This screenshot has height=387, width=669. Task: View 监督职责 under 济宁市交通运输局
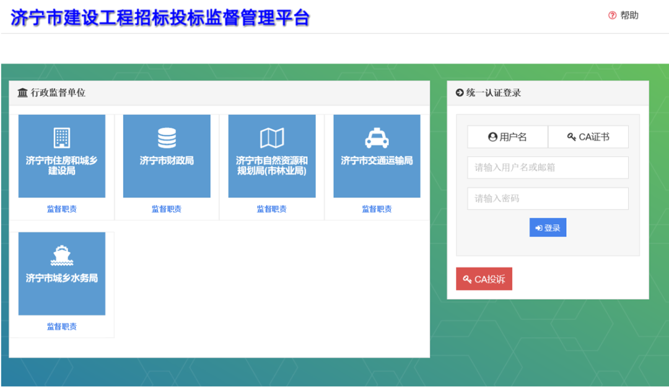(377, 209)
